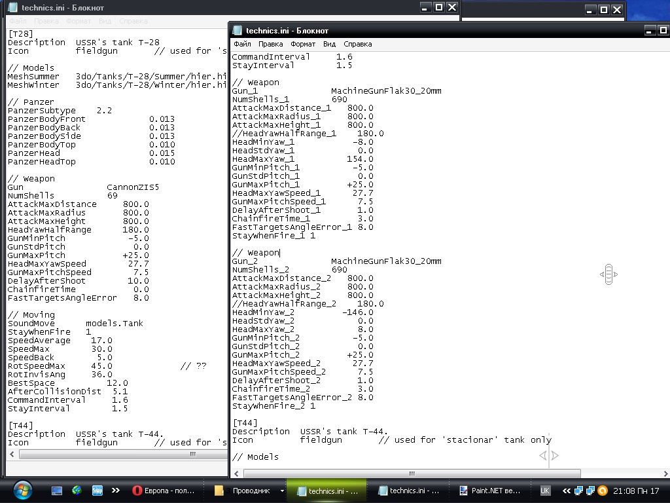Maximize the third window behind at top right
The height and width of the screenshot is (503, 670).
tap(604, 9)
